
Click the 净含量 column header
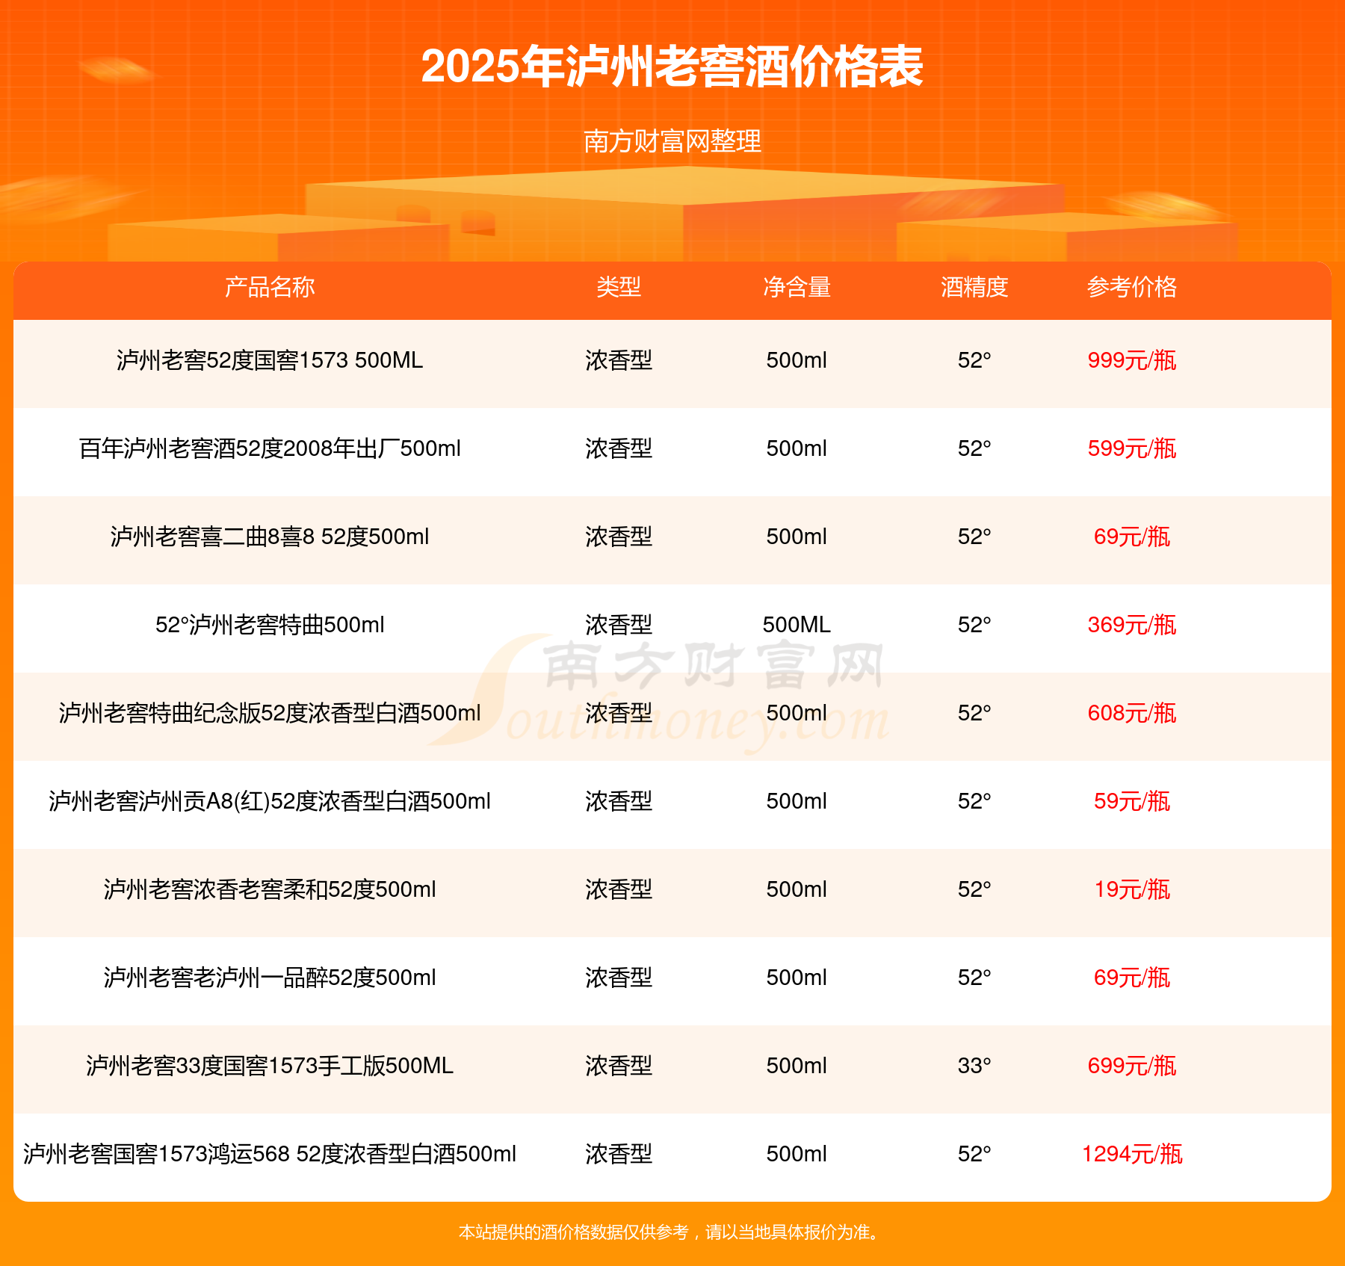click(797, 287)
